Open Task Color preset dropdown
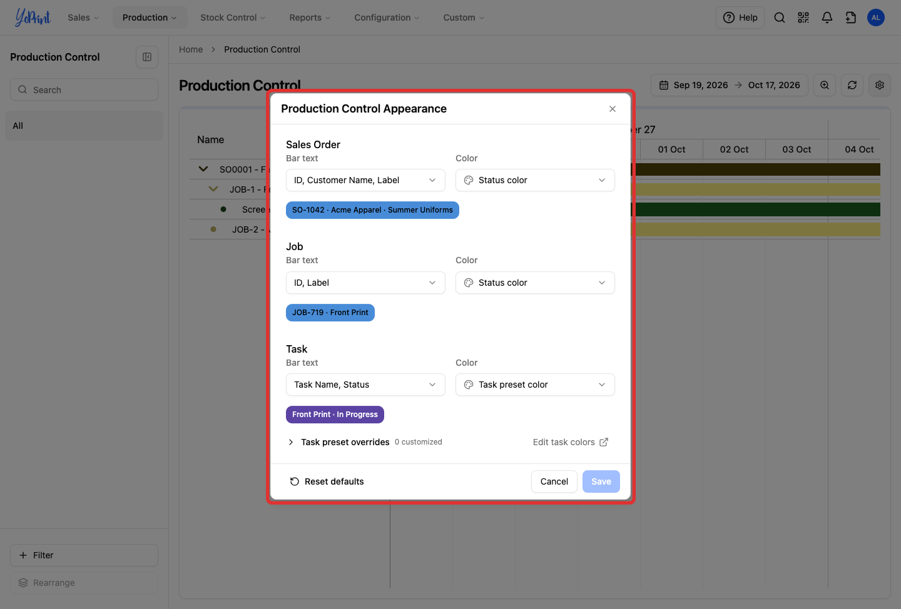This screenshot has width=901, height=609. coord(535,385)
